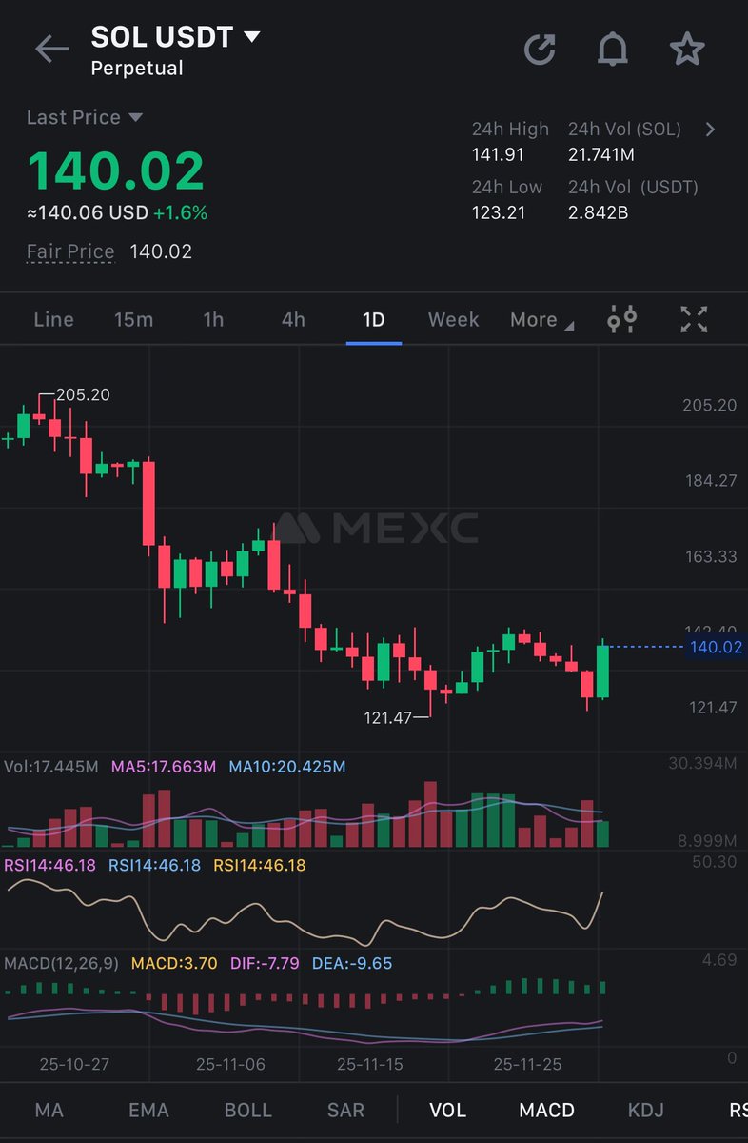The image size is (748, 1143).
Task: Toggle the EMA indicator
Action: point(148,1110)
